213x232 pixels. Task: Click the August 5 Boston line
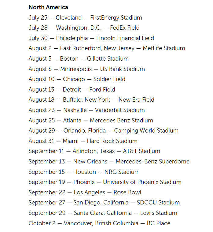(x=79, y=59)
